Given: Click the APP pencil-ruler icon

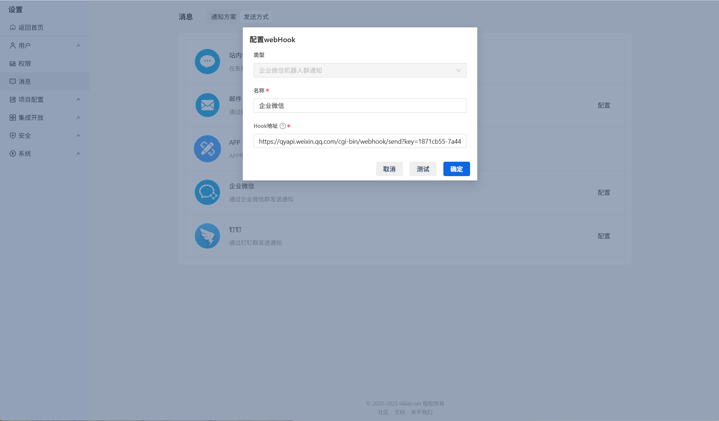Looking at the screenshot, I should pos(207,149).
